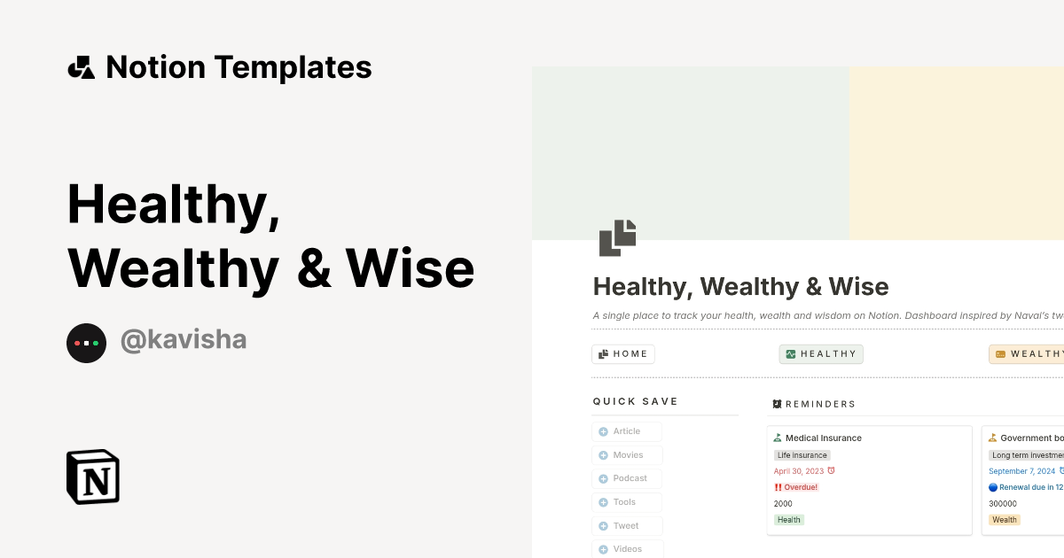Click the @kavisha avatar icon

click(x=86, y=343)
